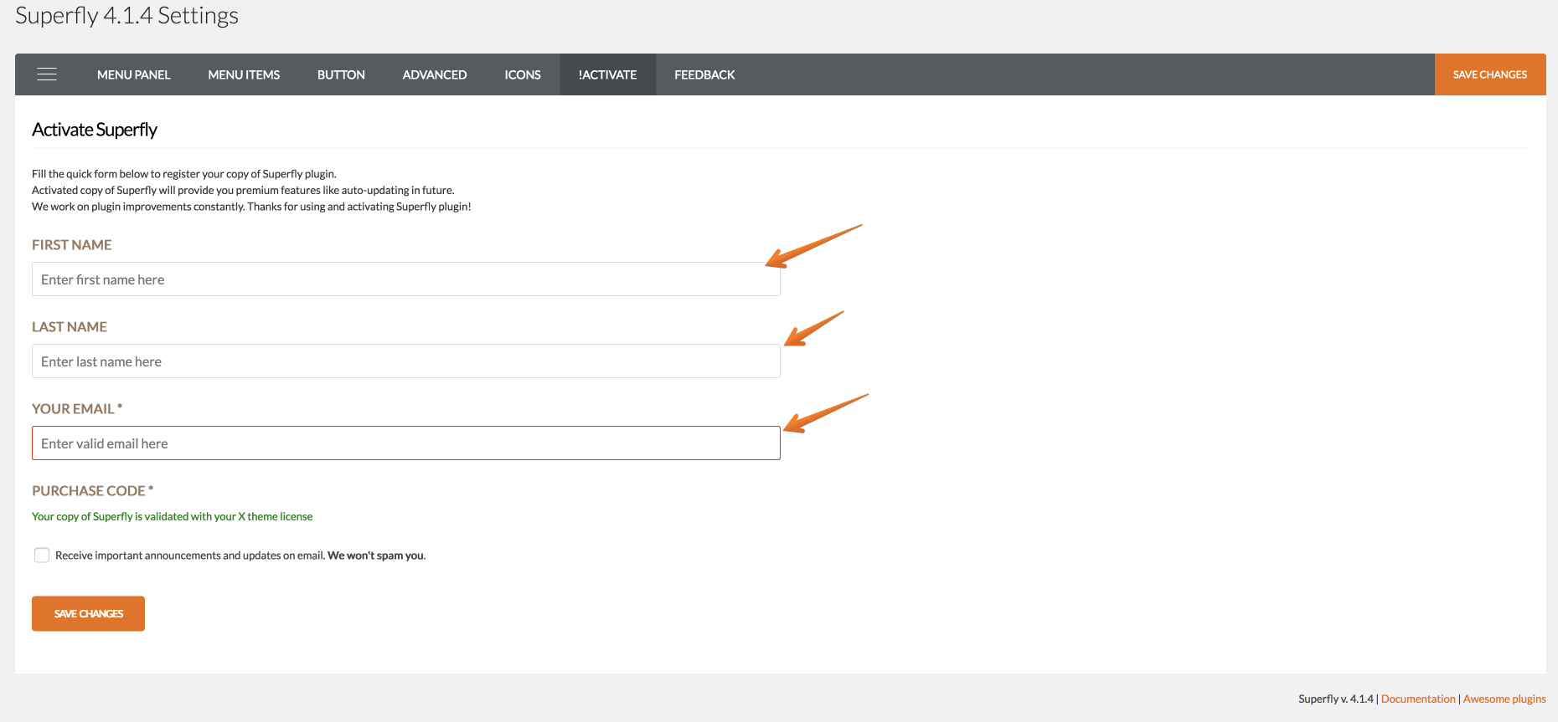
Task: Open the hamburger menu icon
Action: (x=47, y=74)
